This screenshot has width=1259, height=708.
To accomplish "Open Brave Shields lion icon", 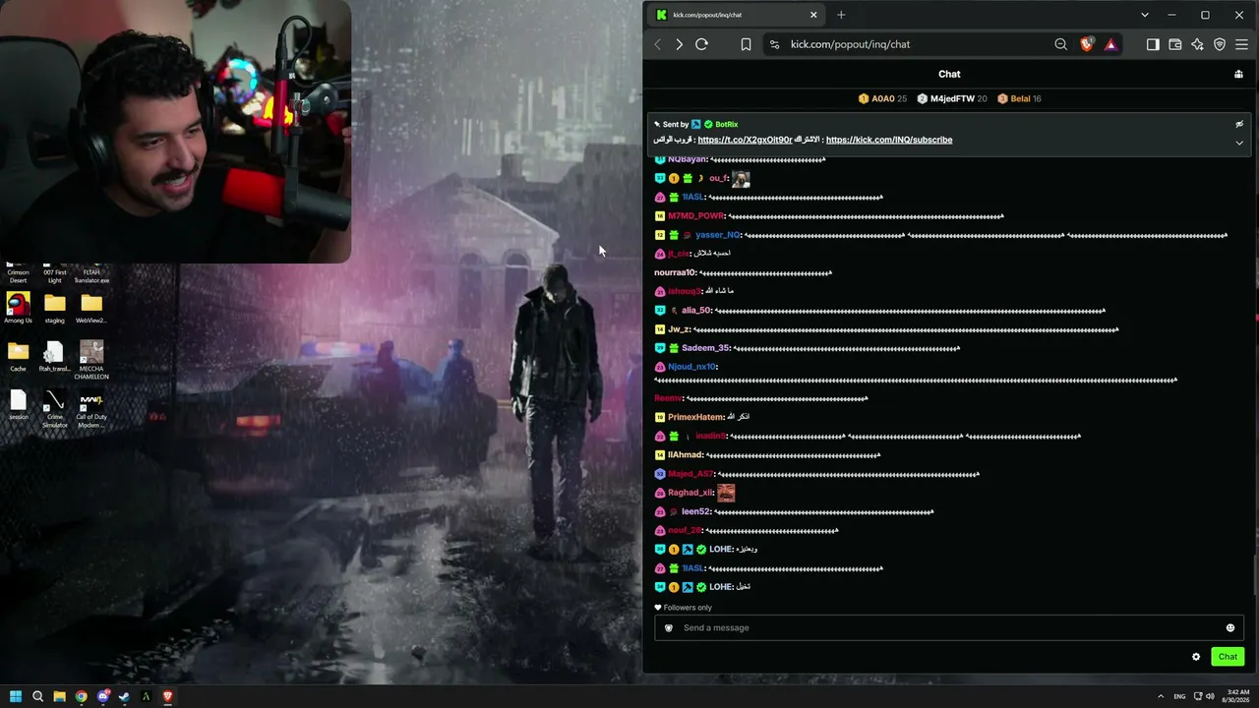I will coord(1087,44).
